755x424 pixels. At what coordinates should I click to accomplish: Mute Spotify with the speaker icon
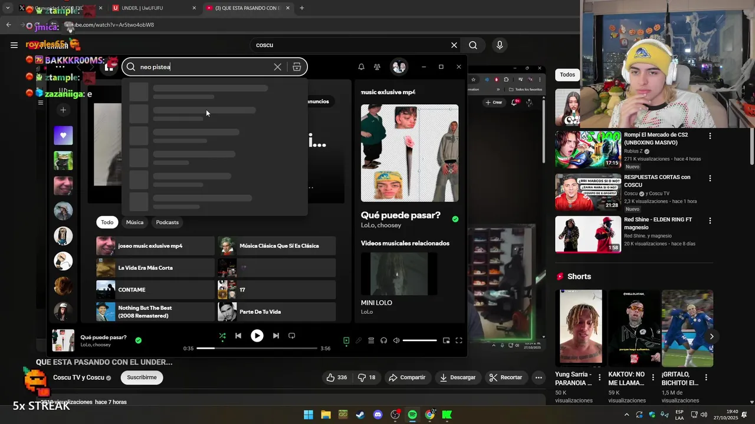point(396,340)
